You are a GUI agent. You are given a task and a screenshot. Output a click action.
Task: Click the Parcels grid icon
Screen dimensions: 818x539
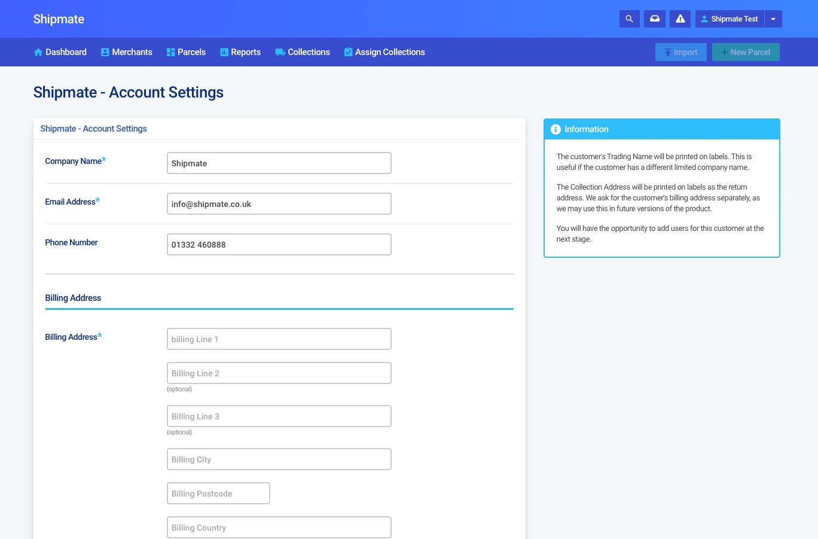[x=170, y=52]
